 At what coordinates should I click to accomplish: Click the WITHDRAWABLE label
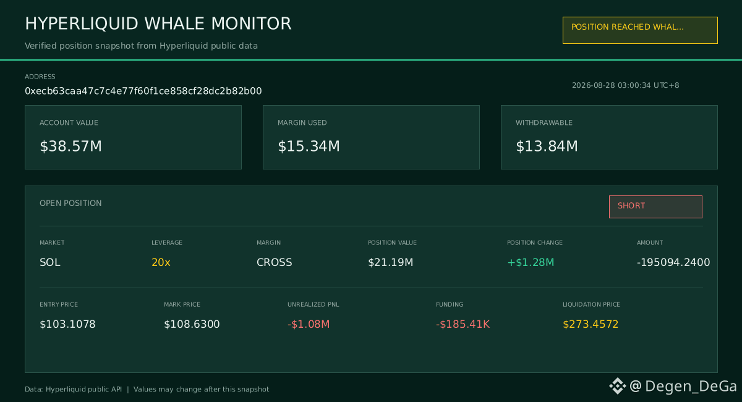click(544, 123)
